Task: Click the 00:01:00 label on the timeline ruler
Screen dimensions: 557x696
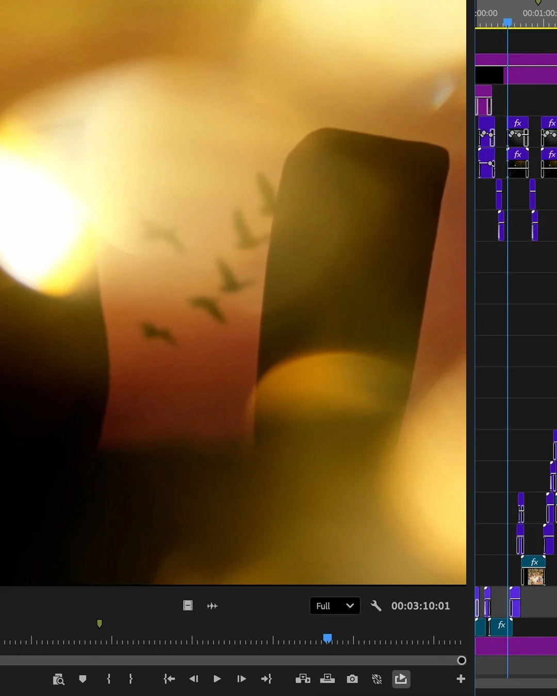Action: (x=539, y=13)
